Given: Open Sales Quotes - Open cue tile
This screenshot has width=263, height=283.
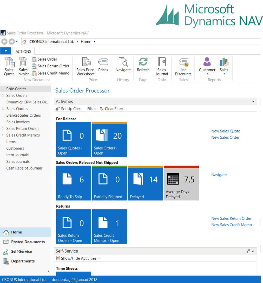Looking at the screenshot, I should (x=74, y=139).
